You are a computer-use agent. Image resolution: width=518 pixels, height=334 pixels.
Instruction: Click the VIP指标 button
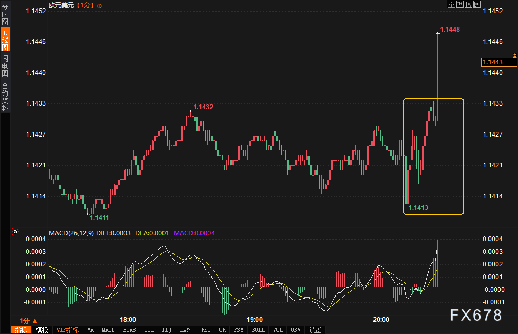click(x=68, y=330)
